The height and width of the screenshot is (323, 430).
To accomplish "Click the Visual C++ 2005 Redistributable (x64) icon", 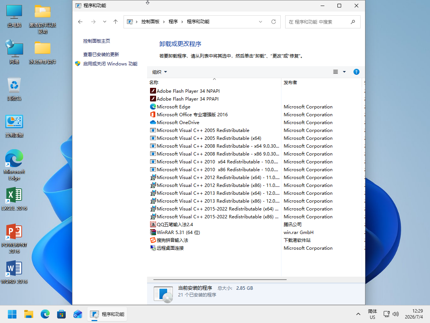I will pyautogui.click(x=153, y=138).
